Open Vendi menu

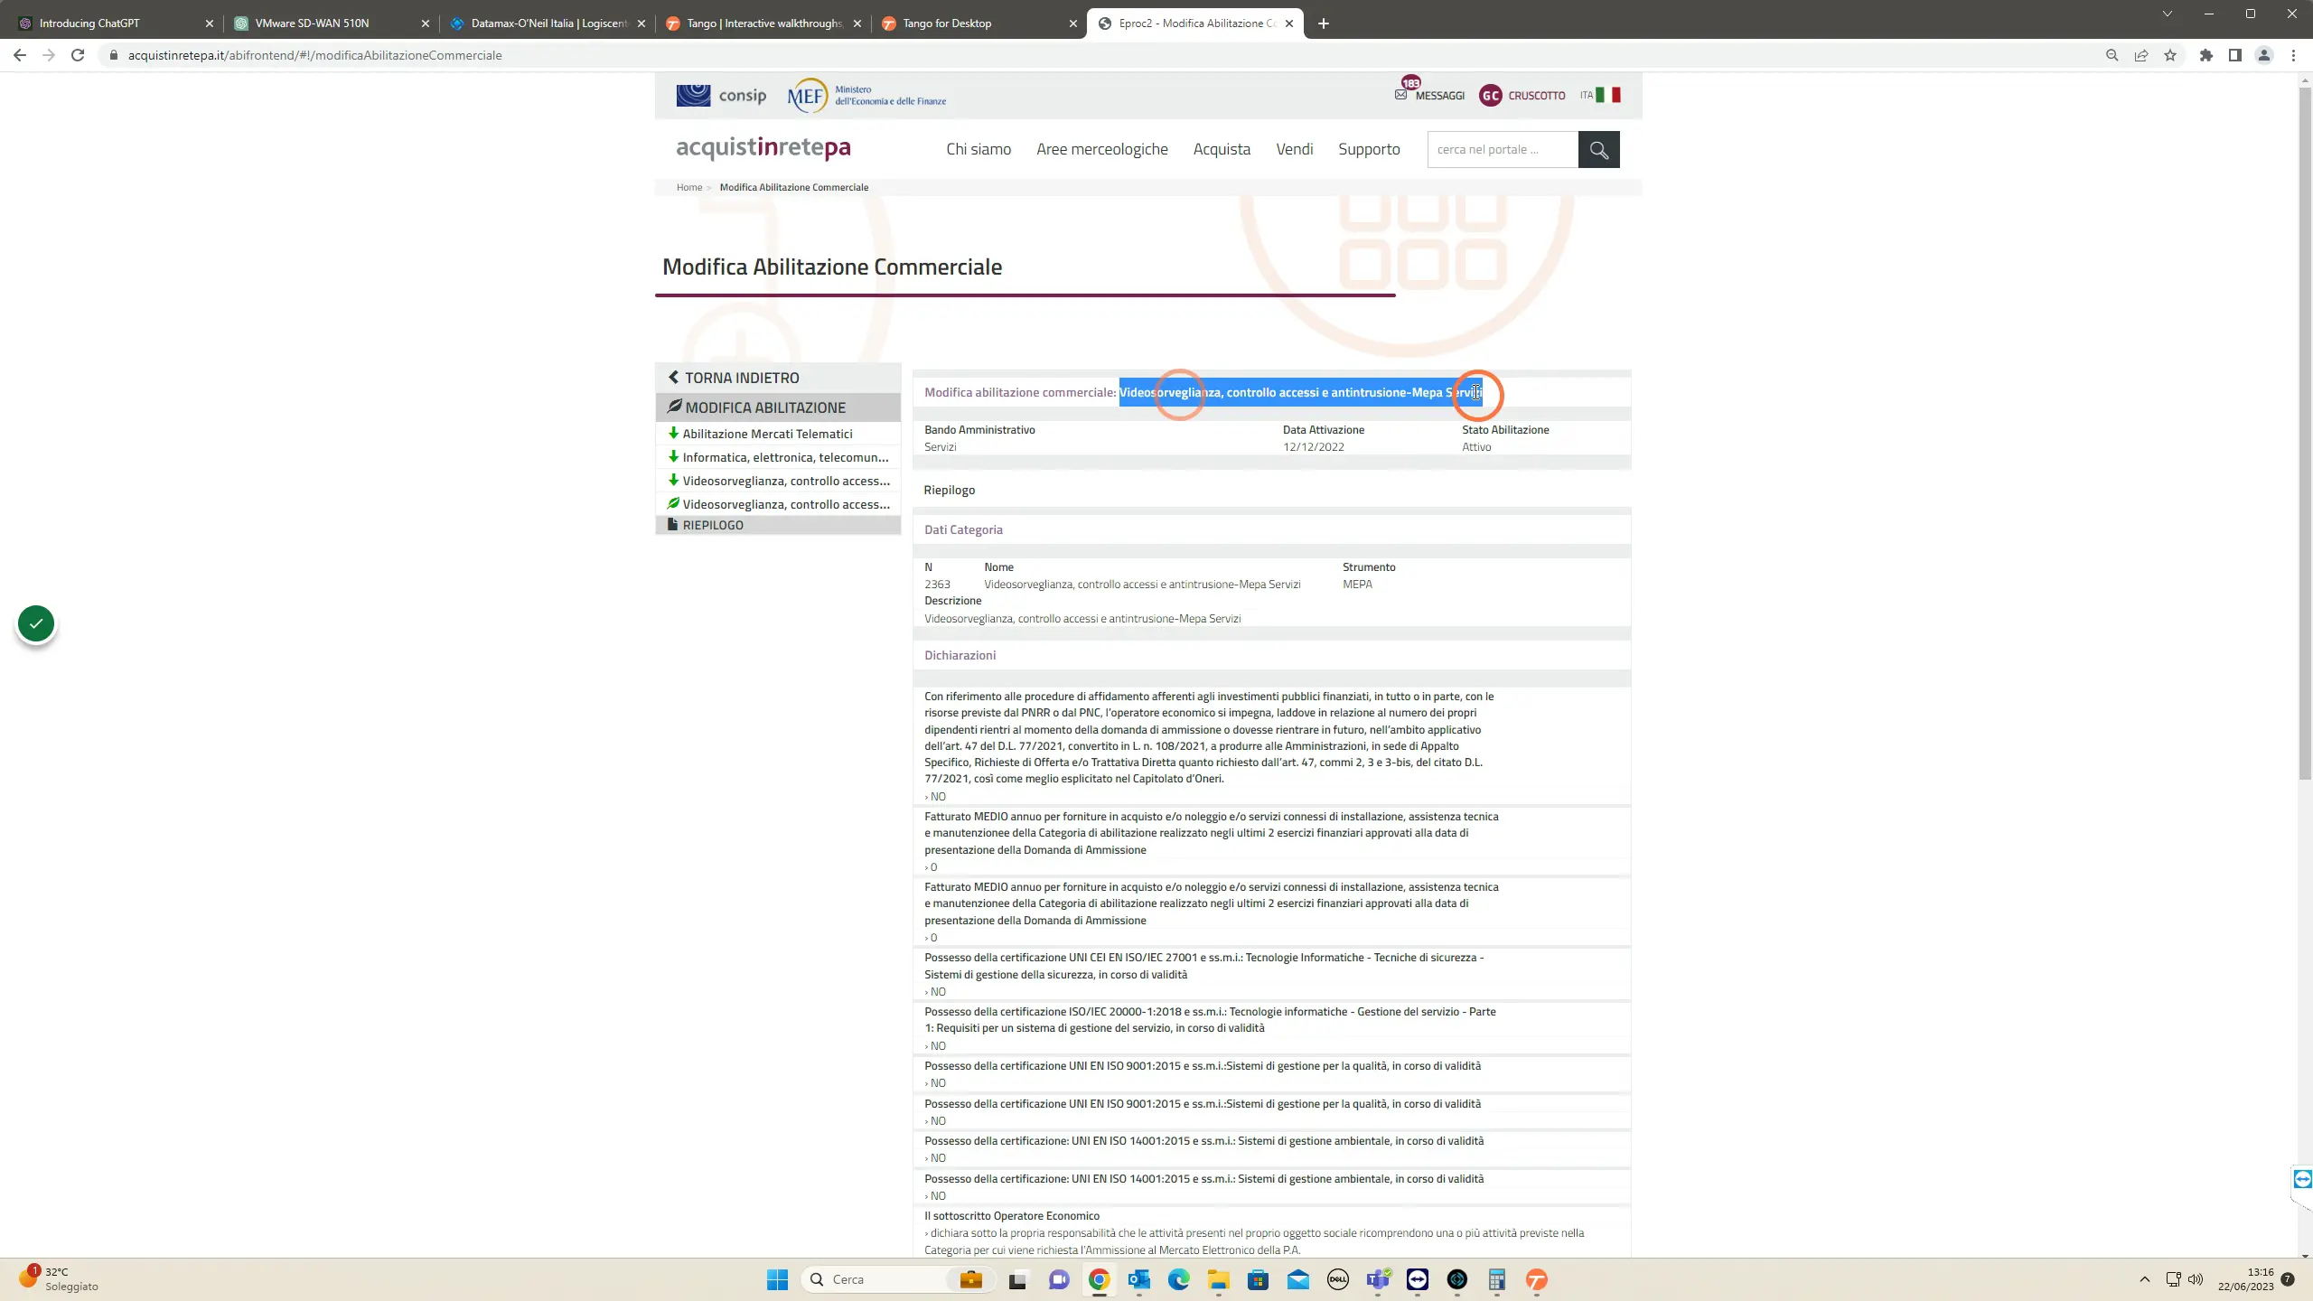1294,149
